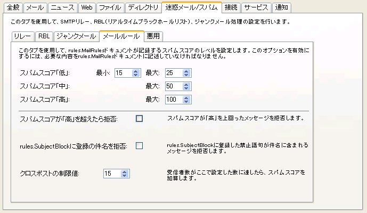Switch to the RBL sub-tab
The image size is (367, 213).
[x=44, y=37]
